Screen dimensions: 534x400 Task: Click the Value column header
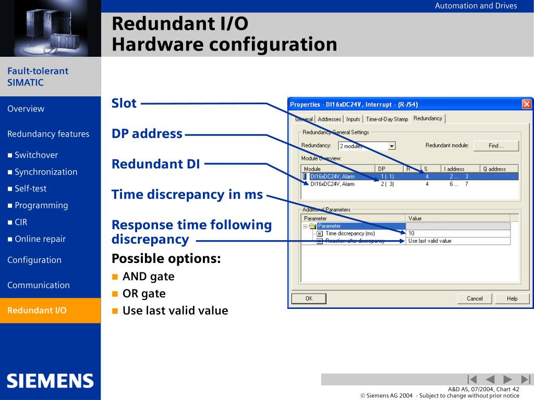point(458,218)
